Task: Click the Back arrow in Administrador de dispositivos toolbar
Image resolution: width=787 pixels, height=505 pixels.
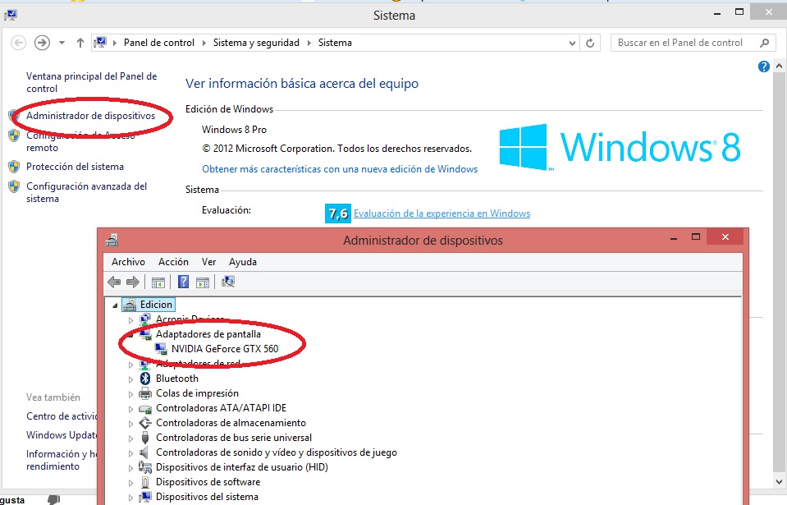Action: click(x=114, y=282)
